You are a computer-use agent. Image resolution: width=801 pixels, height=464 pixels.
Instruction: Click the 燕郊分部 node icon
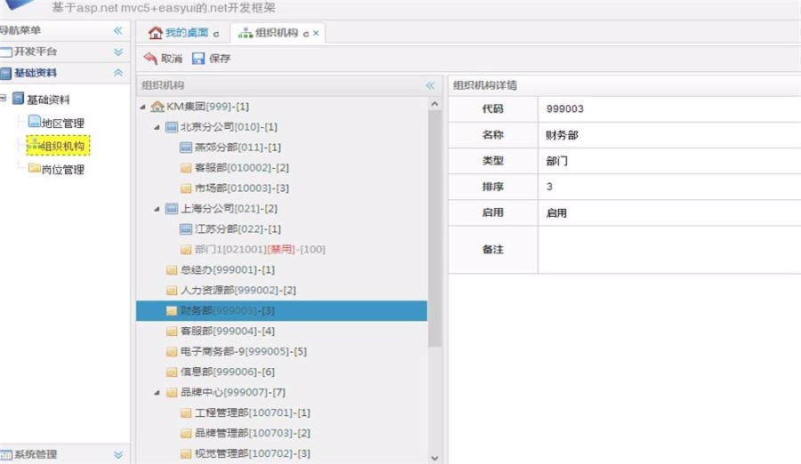coord(186,147)
